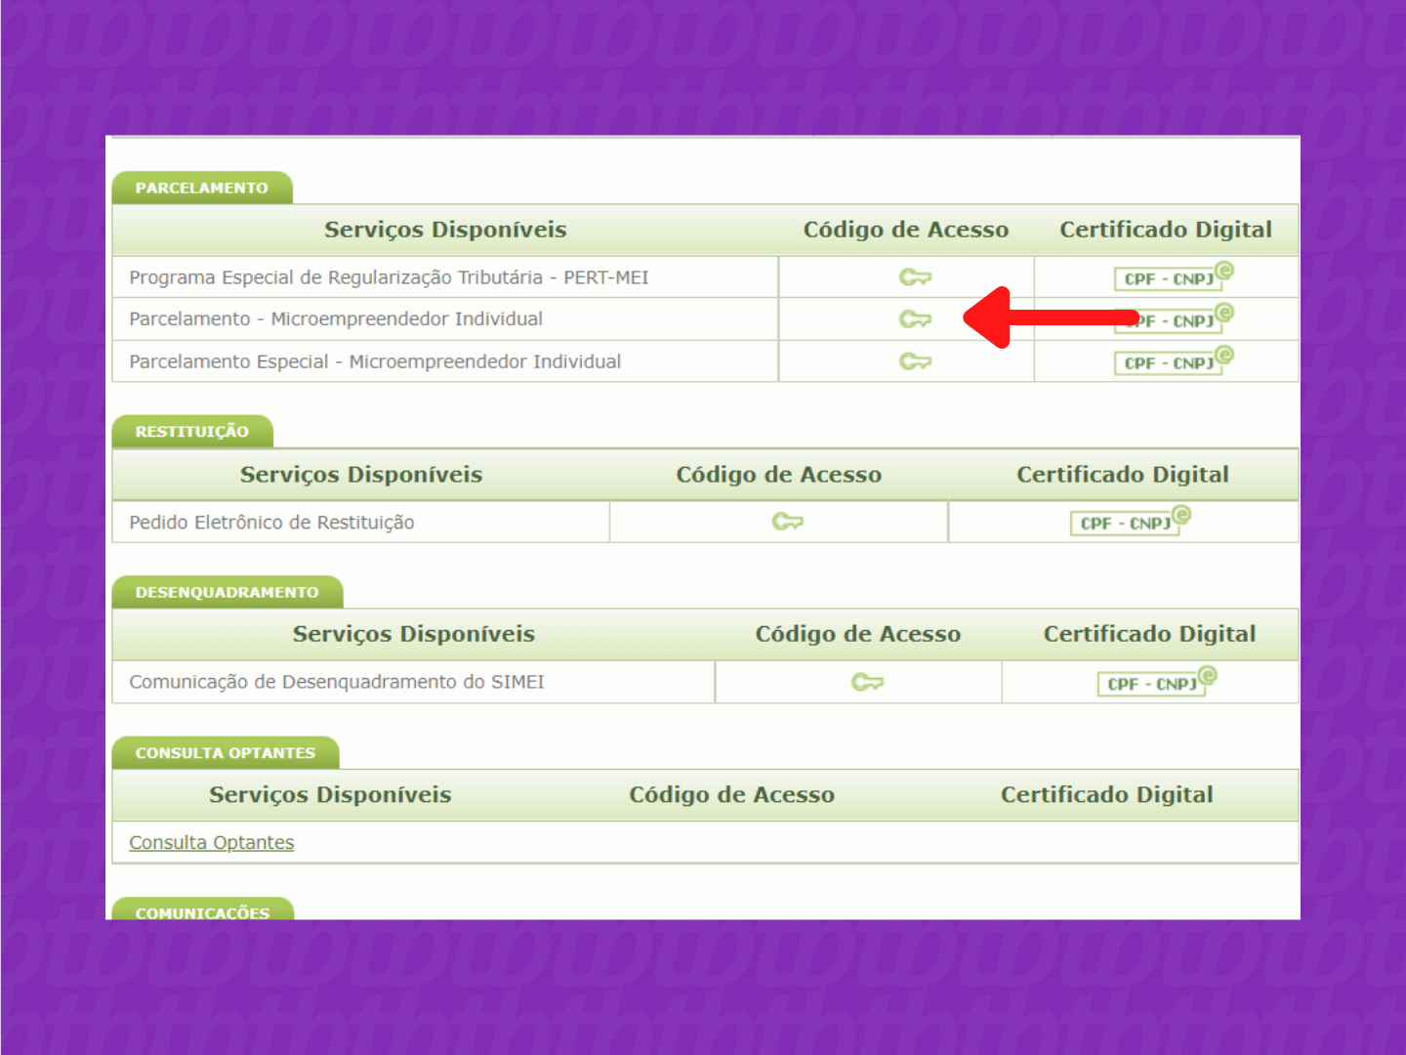Click CPF-CNPJ certificate for Parcelamento - Microempreendedor Individual
Screen dimensions: 1406x1055
pos(1174,318)
